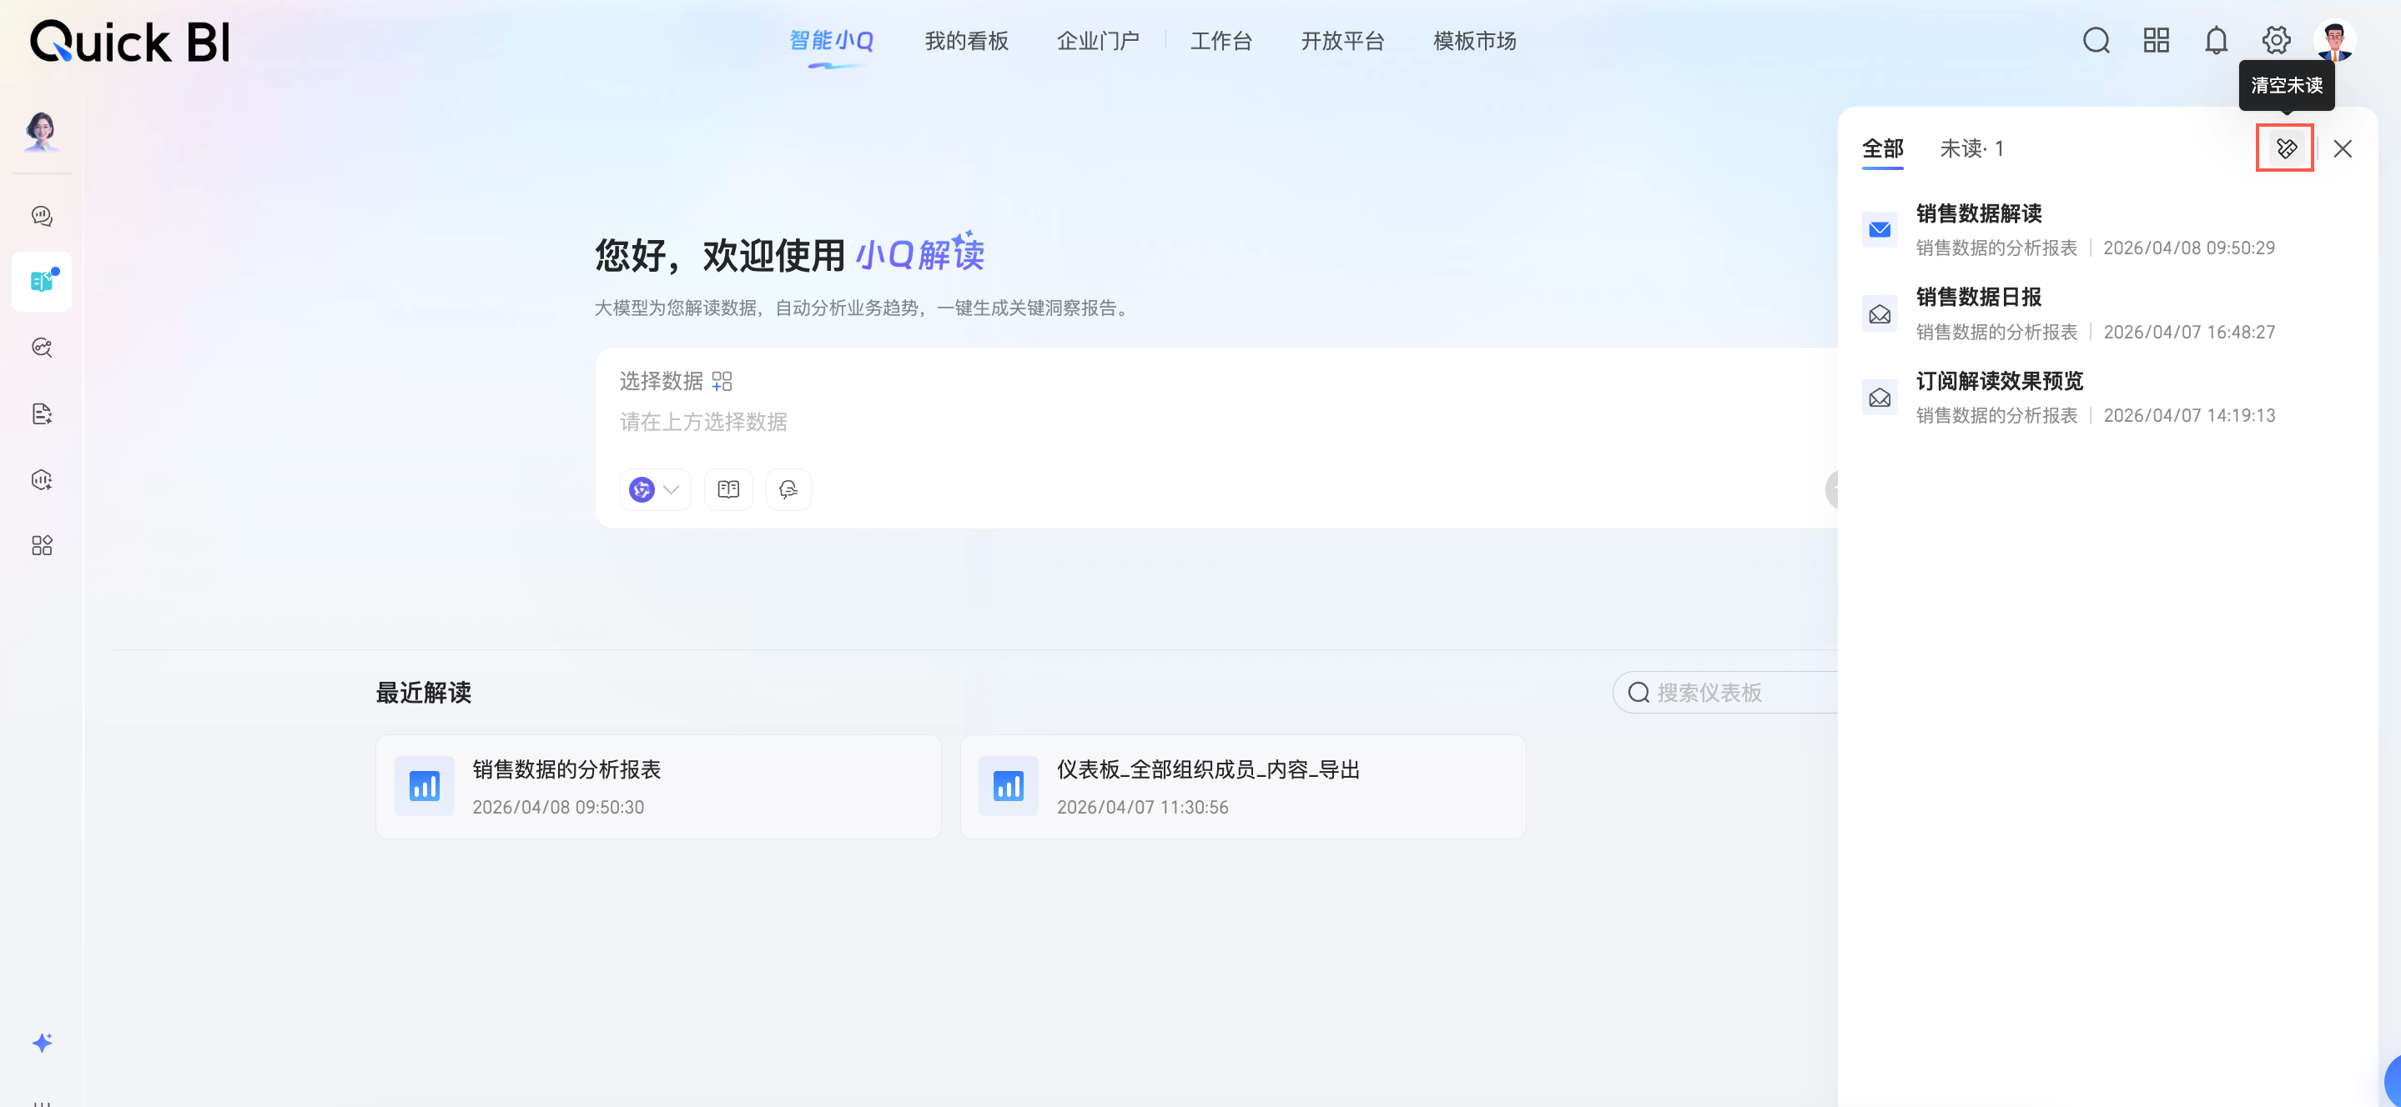The width and height of the screenshot is (2401, 1107).
Task: Click the opened envelope icon for 销售数据日报
Action: pyautogui.click(x=1880, y=313)
